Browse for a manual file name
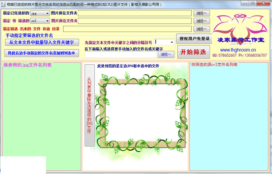Viewport: 272px width, 174px height. point(166,55)
